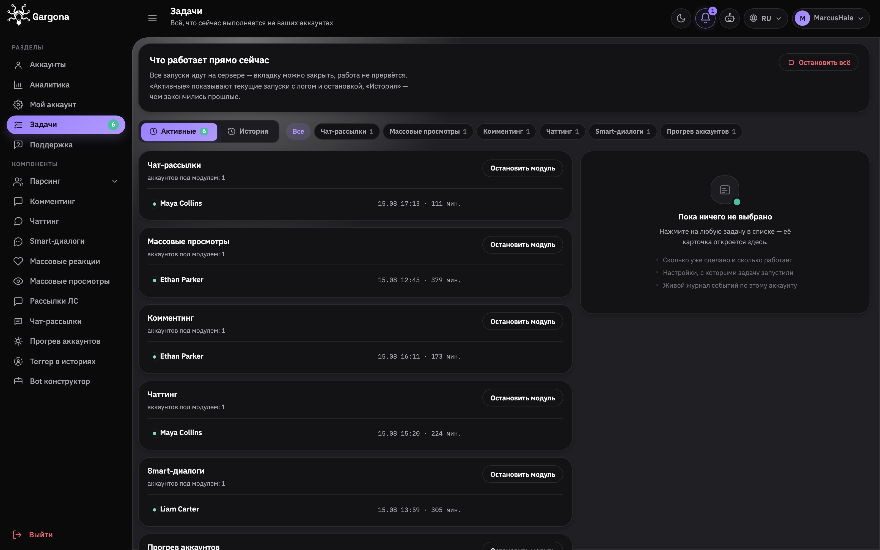Stop the Комментинг module
The image size is (880, 550).
(x=522, y=321)
